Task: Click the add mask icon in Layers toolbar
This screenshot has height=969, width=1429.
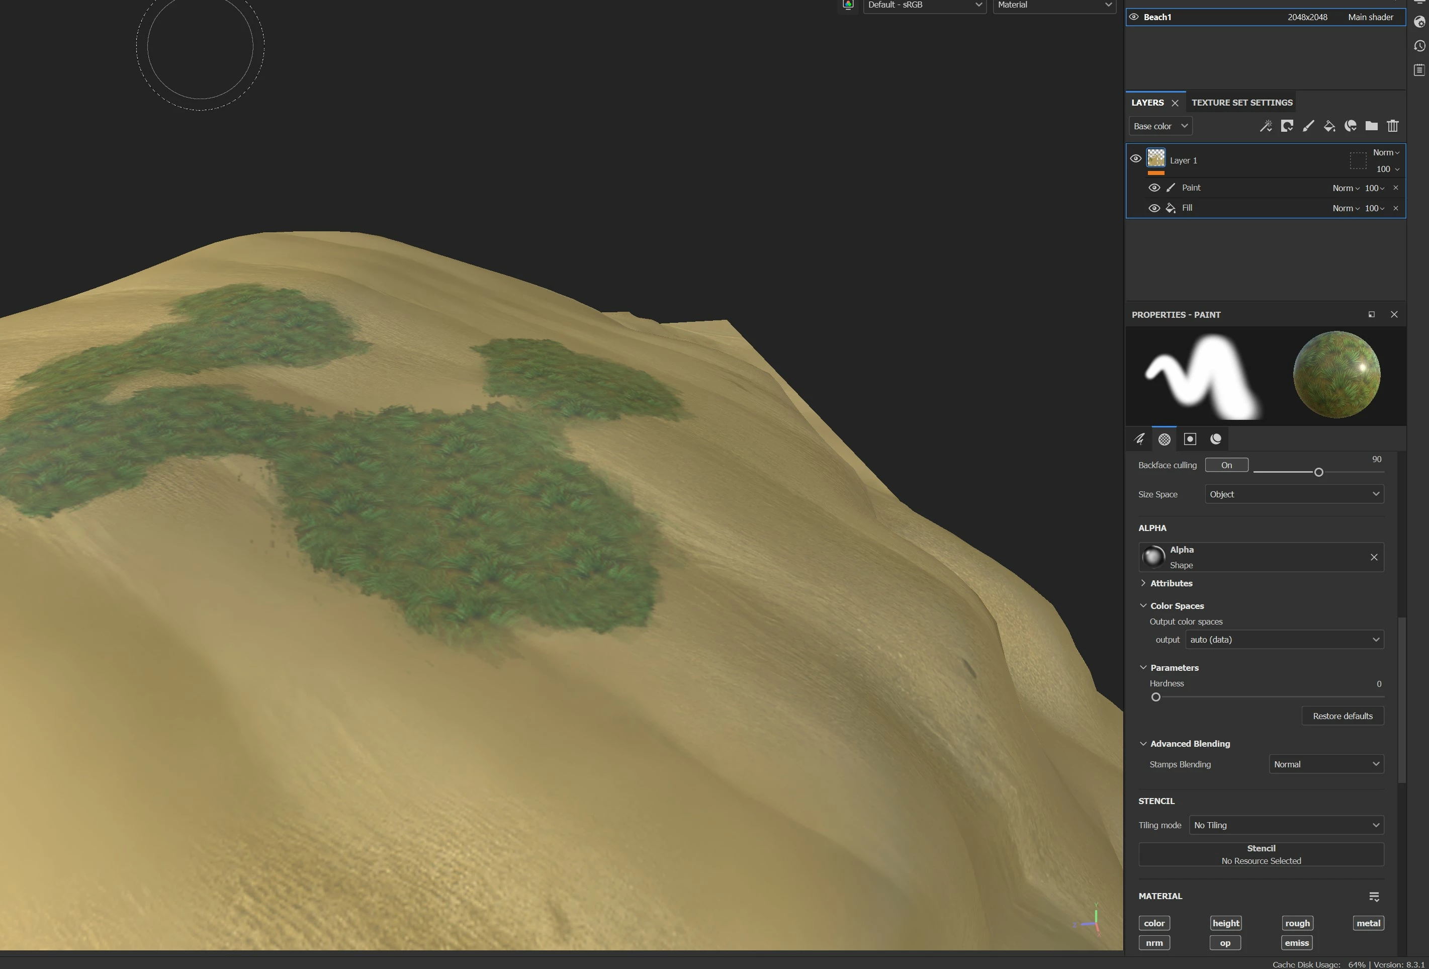Action: pyautogui.click(x=1287, y=126)
